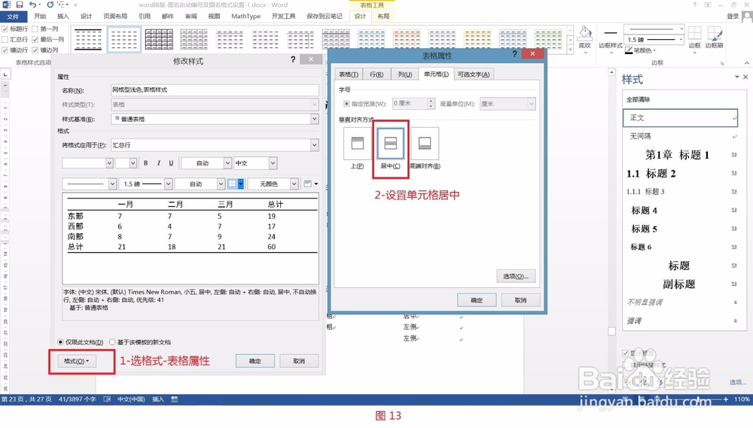
Task: Click 全部清除 in the styles pane
Action: [638, 100]
